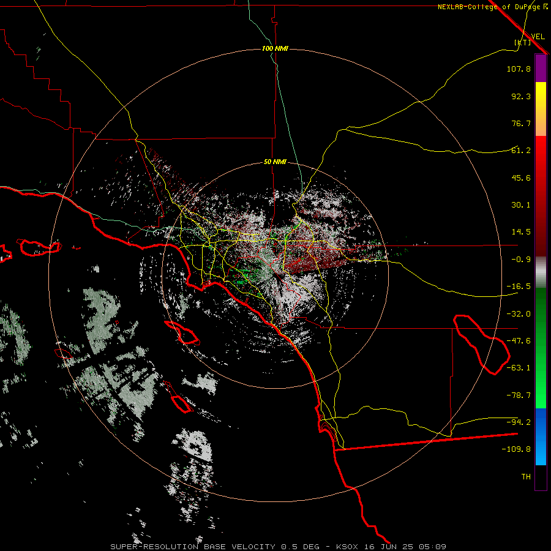Click the 'VEL' legend title
The height and width of the screenshot is (551, 551).
[538, 36]
